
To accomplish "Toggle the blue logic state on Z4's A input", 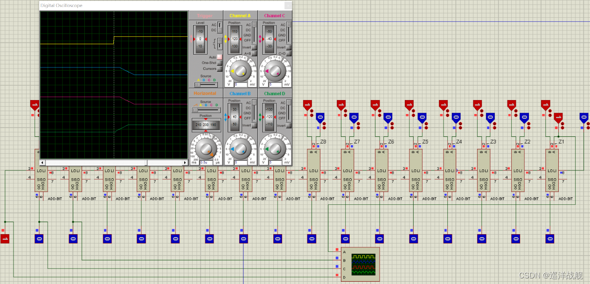I will (456, 117).
